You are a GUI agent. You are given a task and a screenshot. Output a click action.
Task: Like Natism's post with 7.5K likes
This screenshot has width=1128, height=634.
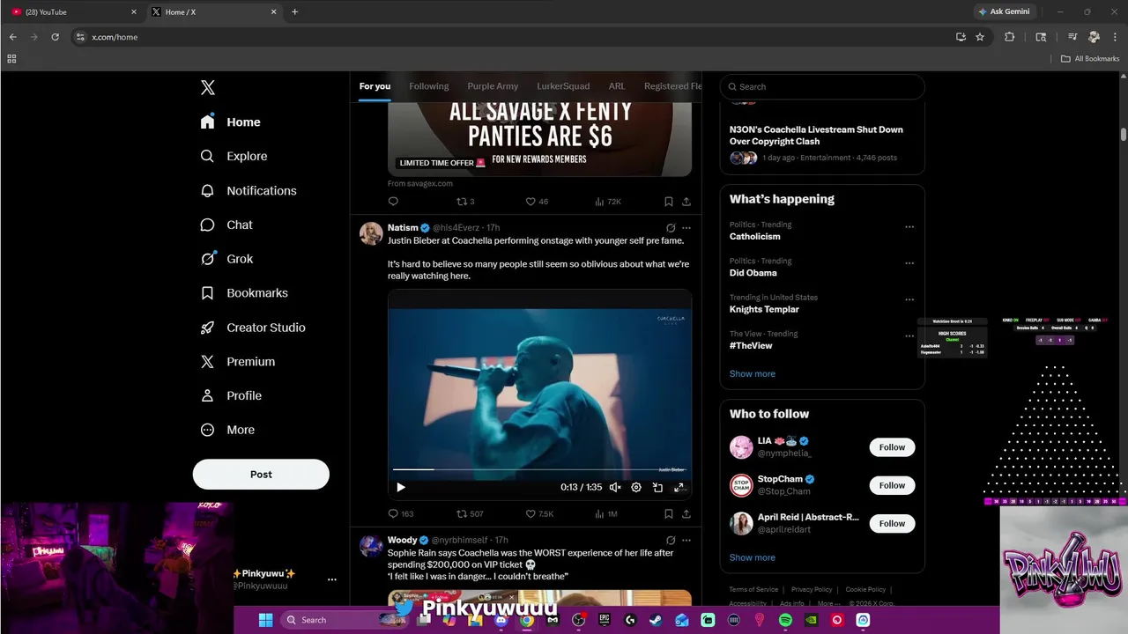pos(539,513)
